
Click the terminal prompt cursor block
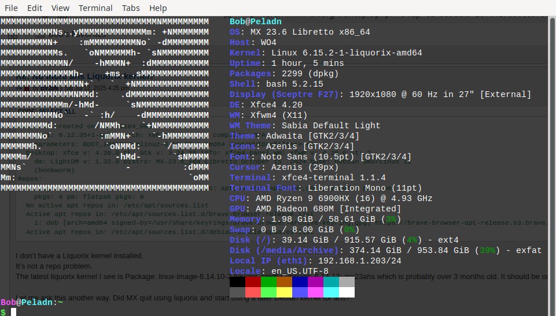[13, 312]
